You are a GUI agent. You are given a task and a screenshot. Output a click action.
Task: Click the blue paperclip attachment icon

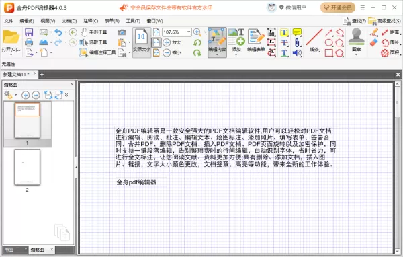coord(297,42)
